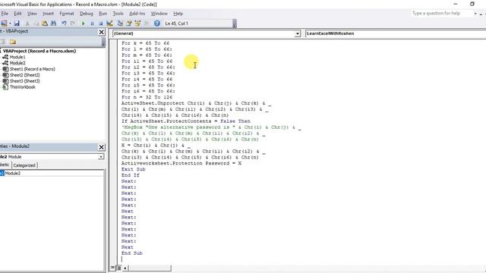The image size is (486, 273).
Task: Switch to Full Module View button
Action: pyautogui.click(x=118, y=268)
